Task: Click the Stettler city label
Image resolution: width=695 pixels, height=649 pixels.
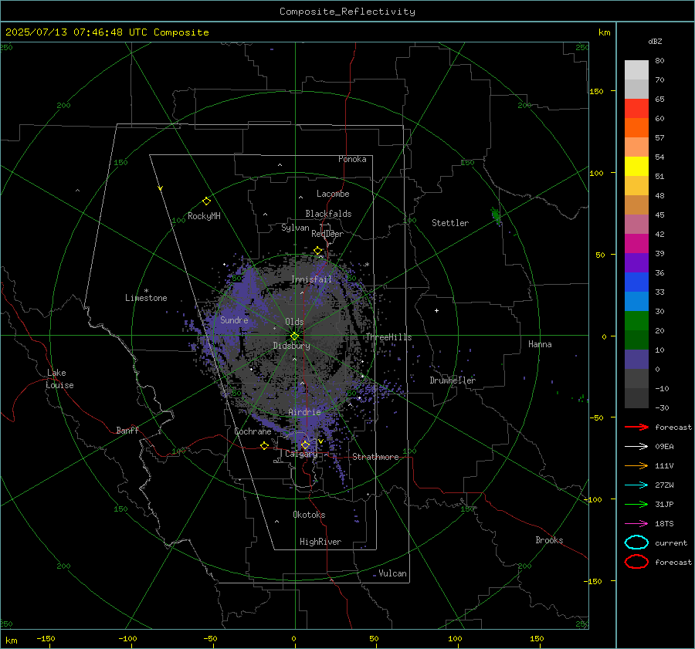Action: point(450,223)
